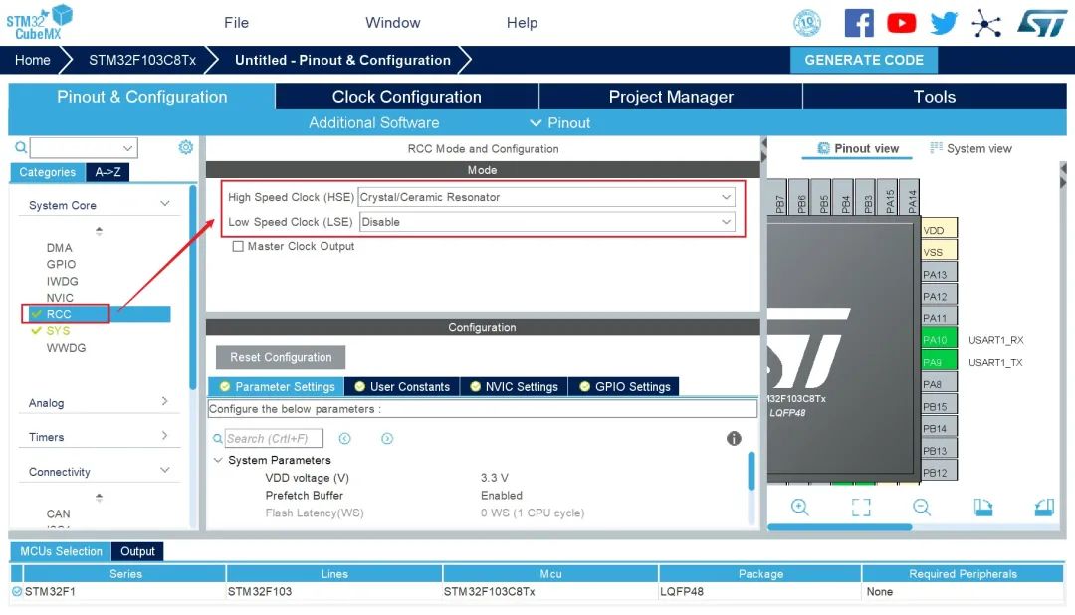Screen dimensions: 1075x615
Task: Focus the parameter search field
Action: pos(274,438)
